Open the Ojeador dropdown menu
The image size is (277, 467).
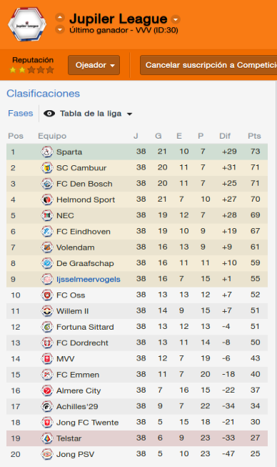[x=94, y=65]
